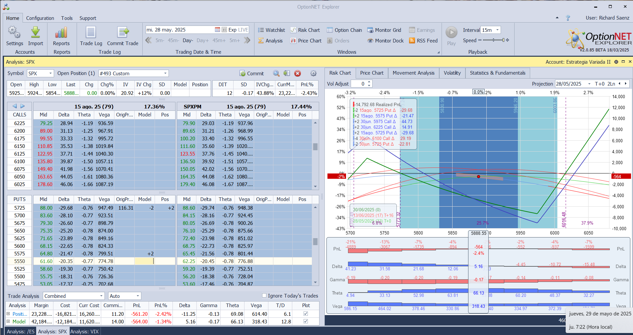This screenshot has height=335, width=633.
Task: Open the Symbol SPX dropdown
Action: pyautogui.click(x=50, y=73)
